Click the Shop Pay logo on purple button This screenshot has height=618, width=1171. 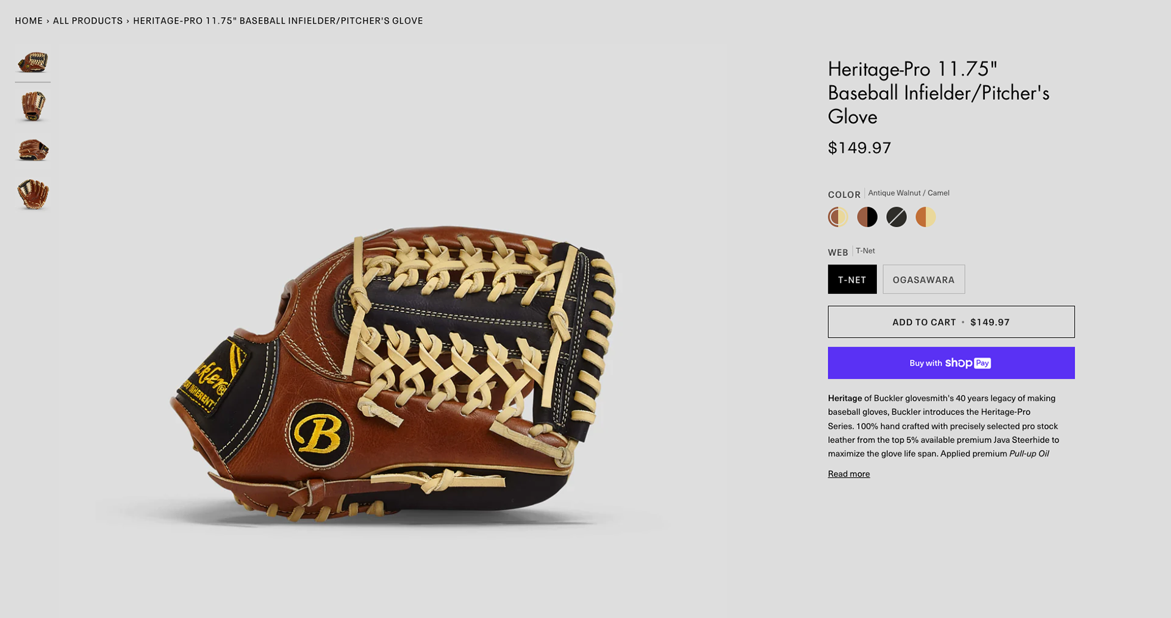pyautogui.click(x=968, y=363)
